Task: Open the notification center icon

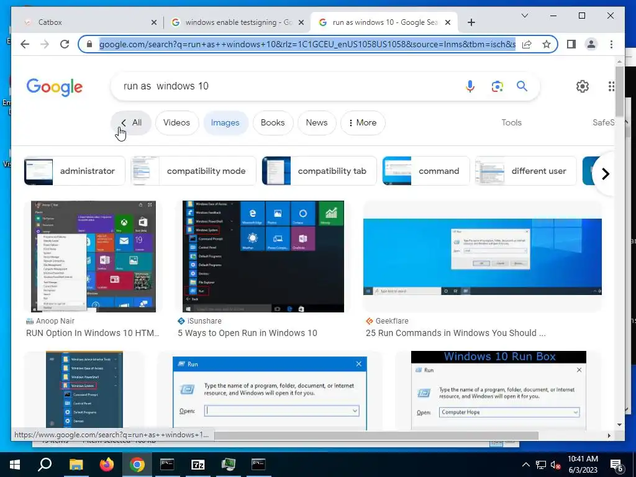Action: 617,466
